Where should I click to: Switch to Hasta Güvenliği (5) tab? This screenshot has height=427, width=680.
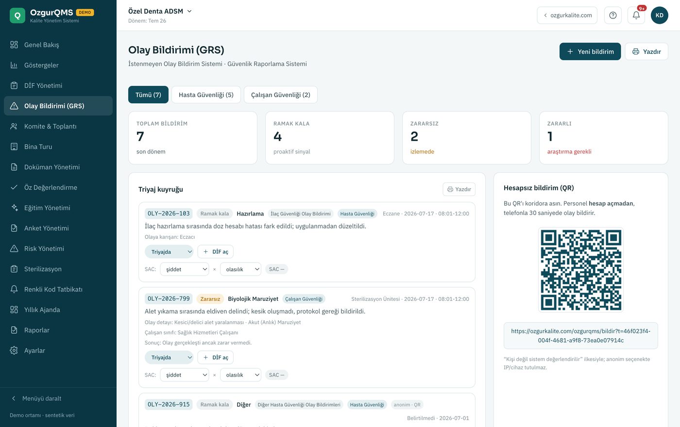click(x=206, y=95)
